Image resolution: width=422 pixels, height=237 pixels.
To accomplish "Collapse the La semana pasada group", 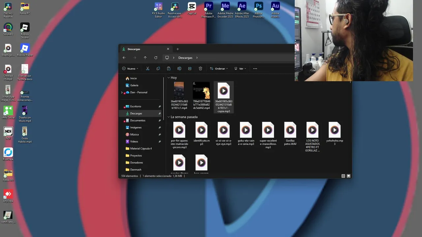I will pos(169,117).
